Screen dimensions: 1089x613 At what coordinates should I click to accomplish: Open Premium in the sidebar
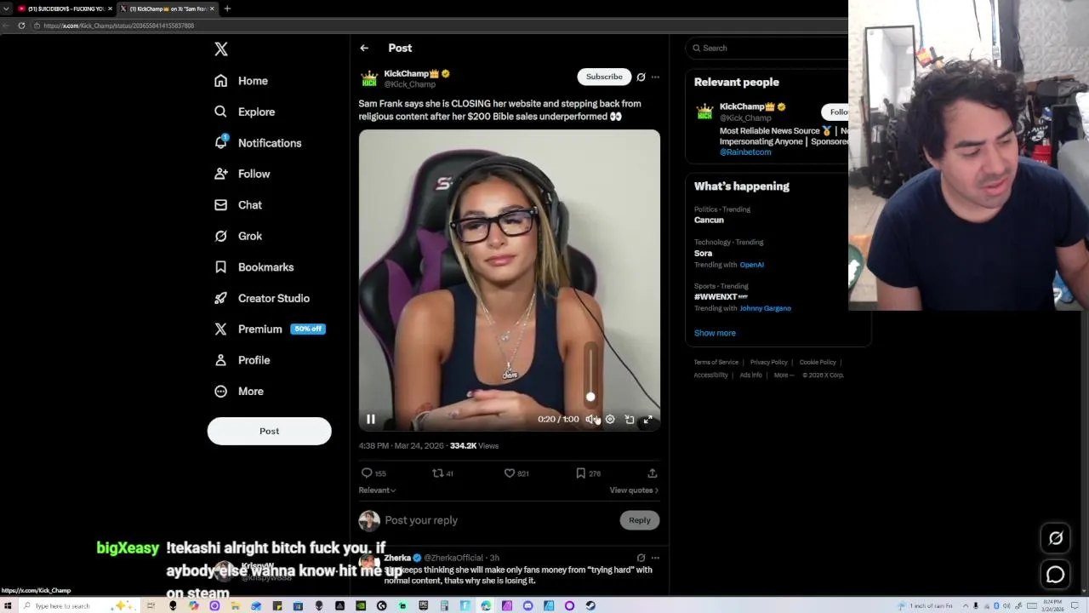269,329
